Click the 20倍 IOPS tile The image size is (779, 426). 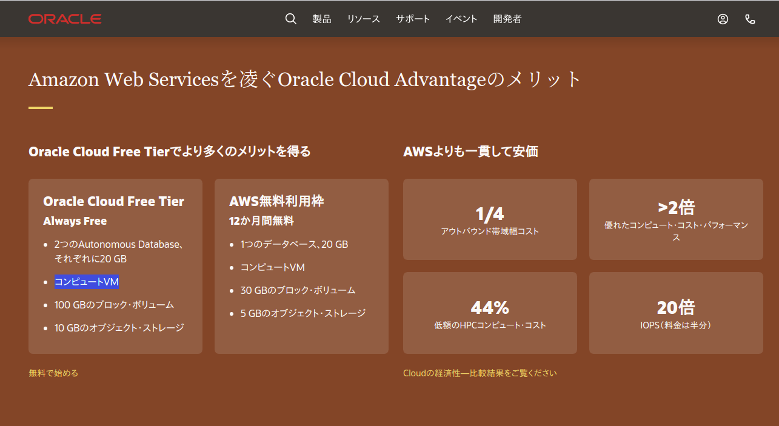pos(675,313)
